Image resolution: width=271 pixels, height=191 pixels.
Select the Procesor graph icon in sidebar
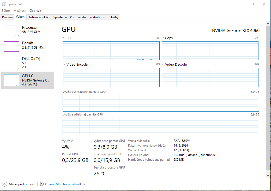(x=11, y=31)
